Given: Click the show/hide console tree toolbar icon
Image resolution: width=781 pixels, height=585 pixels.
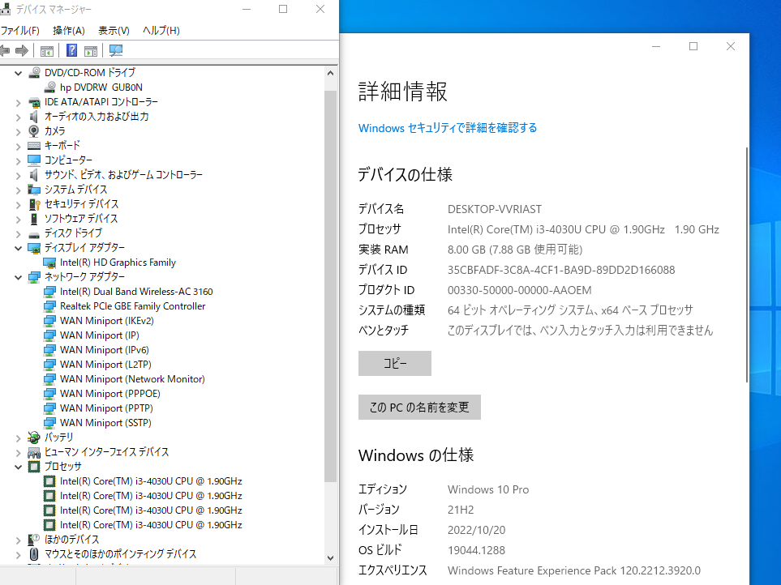Looking at the screenshot, I should 47,51.
